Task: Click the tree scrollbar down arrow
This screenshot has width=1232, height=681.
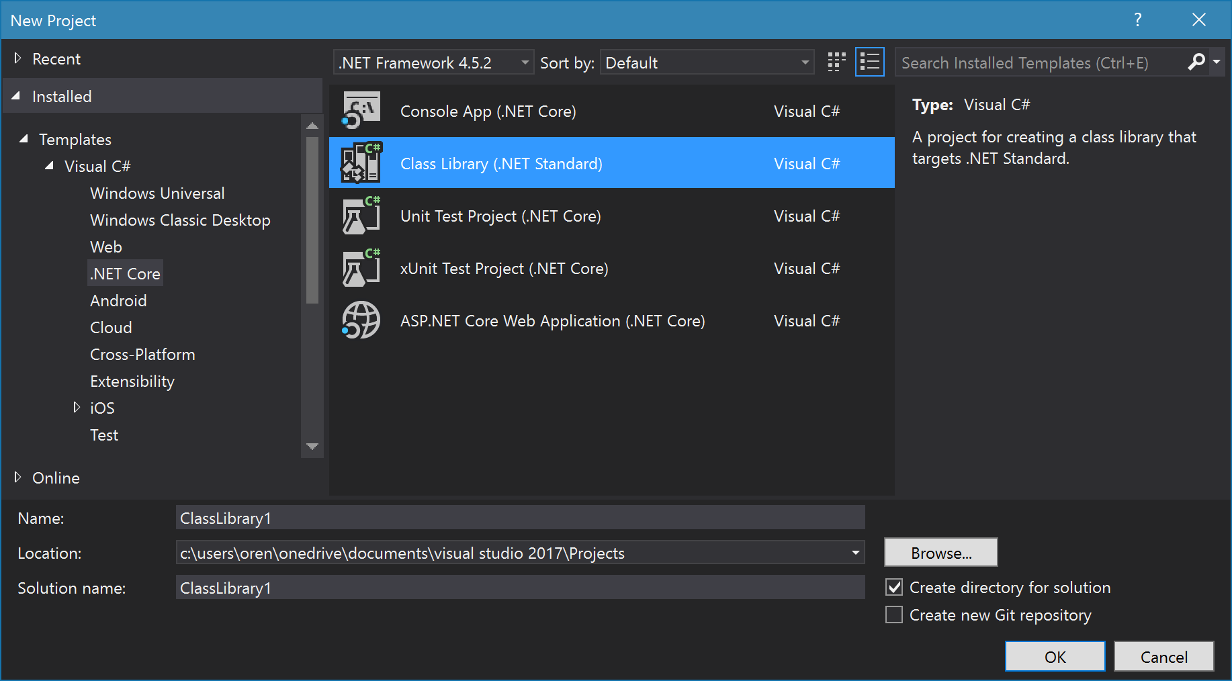Action: [312, 447]
